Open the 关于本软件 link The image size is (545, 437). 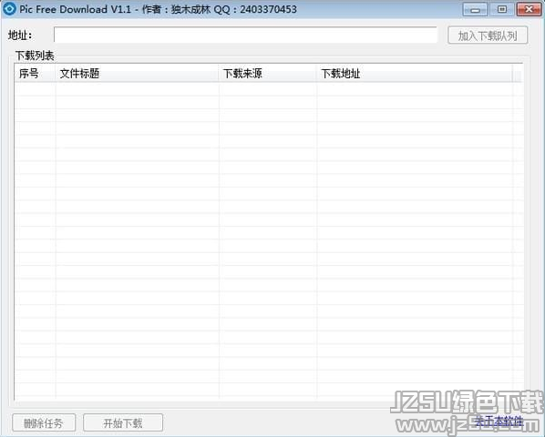tap(499, 421)
